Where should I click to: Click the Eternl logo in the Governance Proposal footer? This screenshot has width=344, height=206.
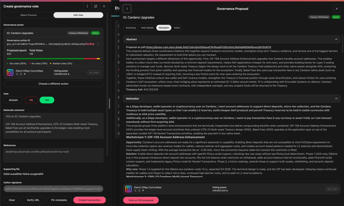(128, 189)
